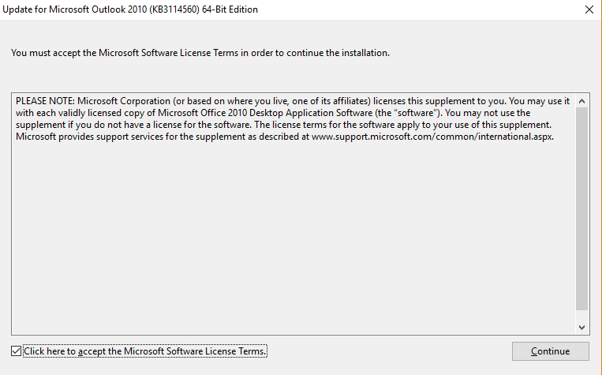The width and height of the screenshot is (602, 375).
Task: Click the scrollbar track below the thumb
Action: point(582,315)
